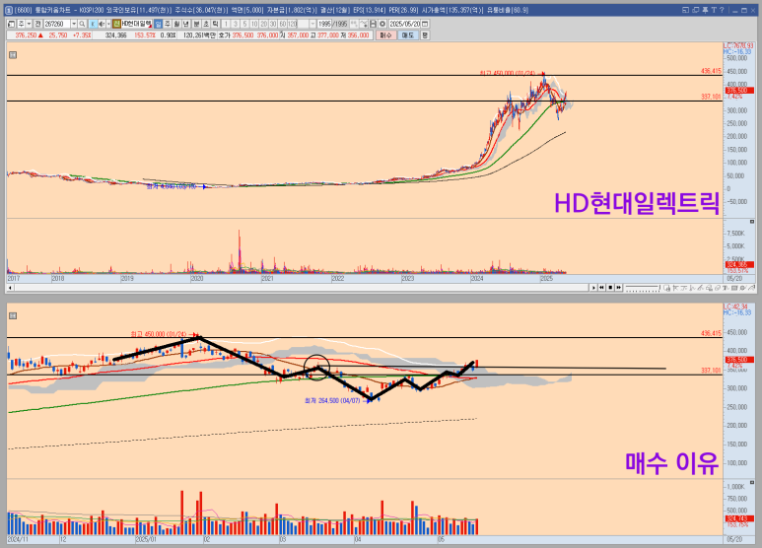Select the 60 interval button
Screen dimensions: 762x548
pos(282,24)
